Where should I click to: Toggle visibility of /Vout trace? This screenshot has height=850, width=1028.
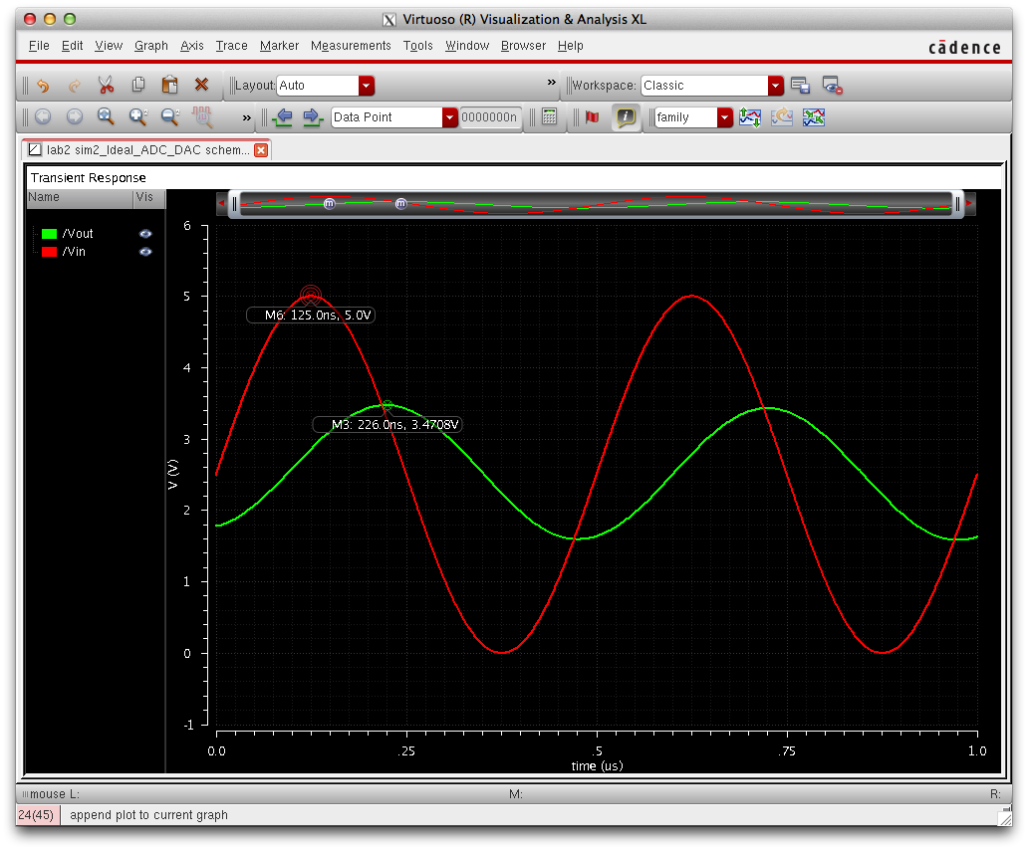(x=145, y=234)
